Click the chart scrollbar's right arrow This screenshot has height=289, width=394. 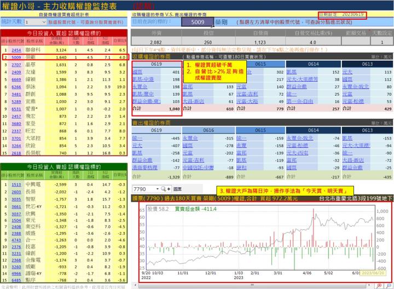point(369,285)
